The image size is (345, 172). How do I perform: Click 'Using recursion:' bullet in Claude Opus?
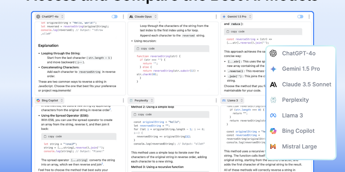[146, 41]
